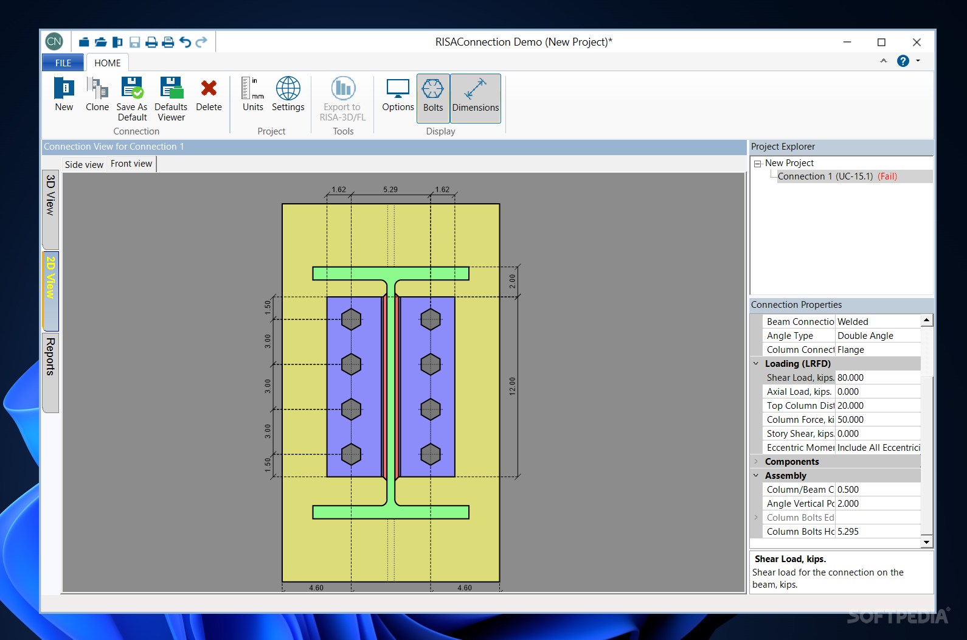Click the Column Connection value Flange
The width and height of the screenshot is (967, 640).
point(878,349)
